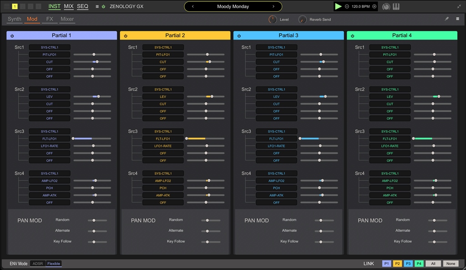Decrease BPM with the minus icon

[x=347, y=7]
